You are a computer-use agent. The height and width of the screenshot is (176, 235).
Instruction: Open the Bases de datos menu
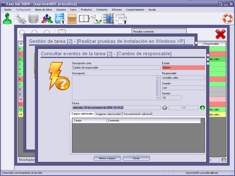[x=43, y=10]
